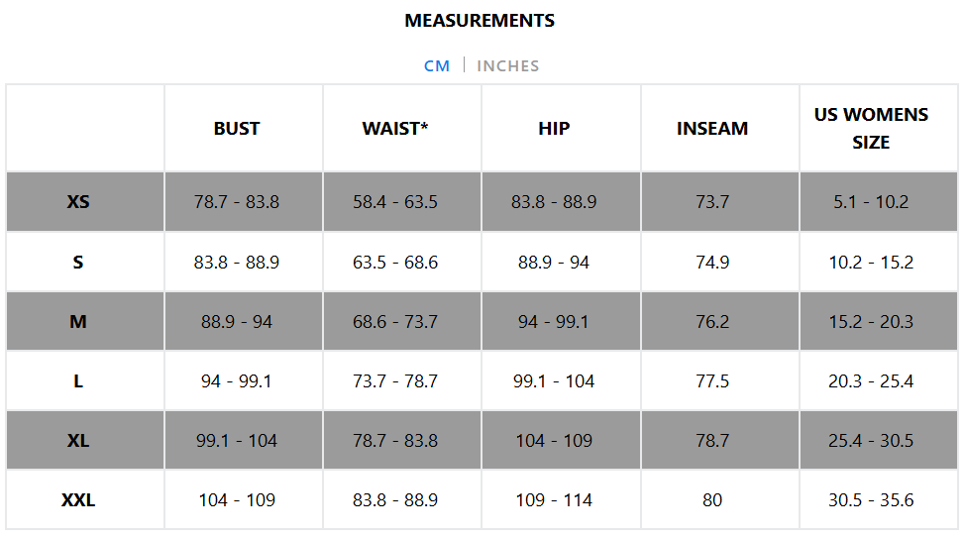Click the XL hip value 104 - 109
The height and width of the screenshot is (538, 965).
tap(554, 441)
